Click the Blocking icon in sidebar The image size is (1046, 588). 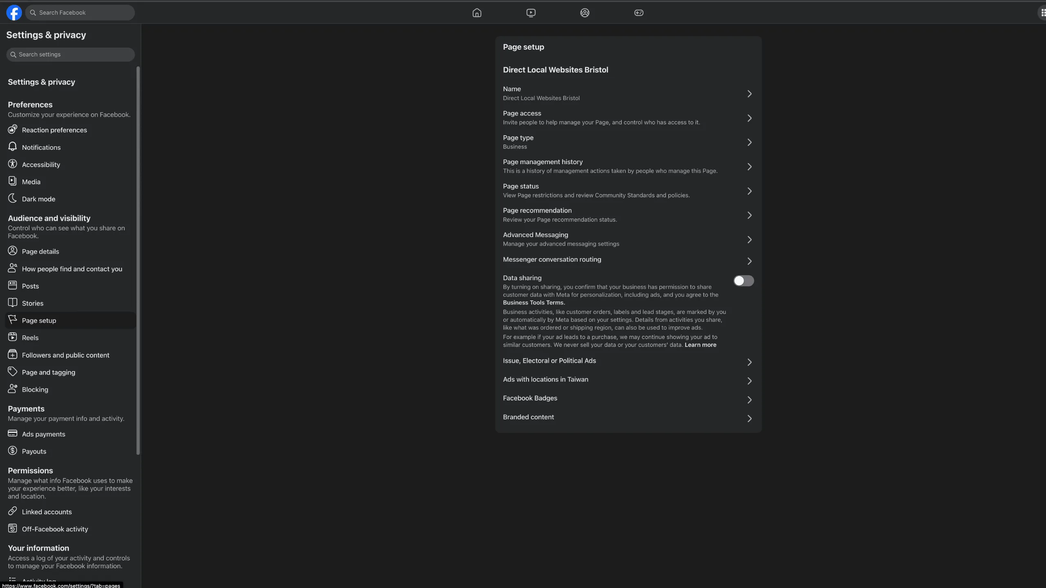[x=13, y=389]
